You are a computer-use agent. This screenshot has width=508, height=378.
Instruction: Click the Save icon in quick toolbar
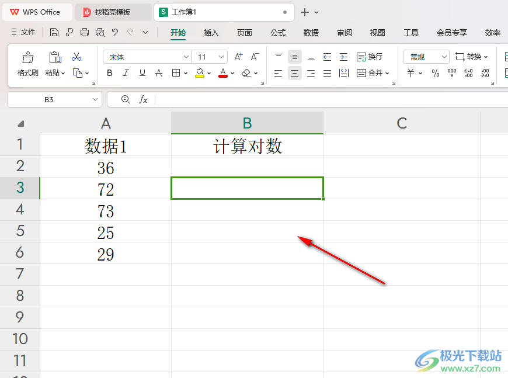click(x=54, y=32)
